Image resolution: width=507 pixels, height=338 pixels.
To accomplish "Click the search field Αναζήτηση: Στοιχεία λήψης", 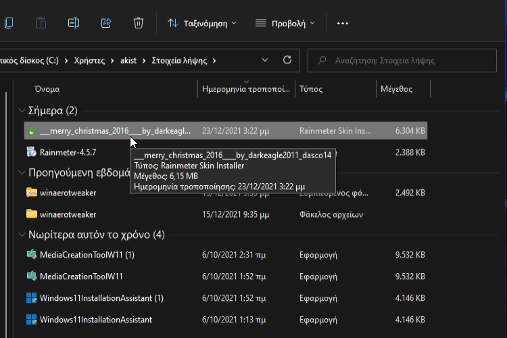I will point(402,60).
